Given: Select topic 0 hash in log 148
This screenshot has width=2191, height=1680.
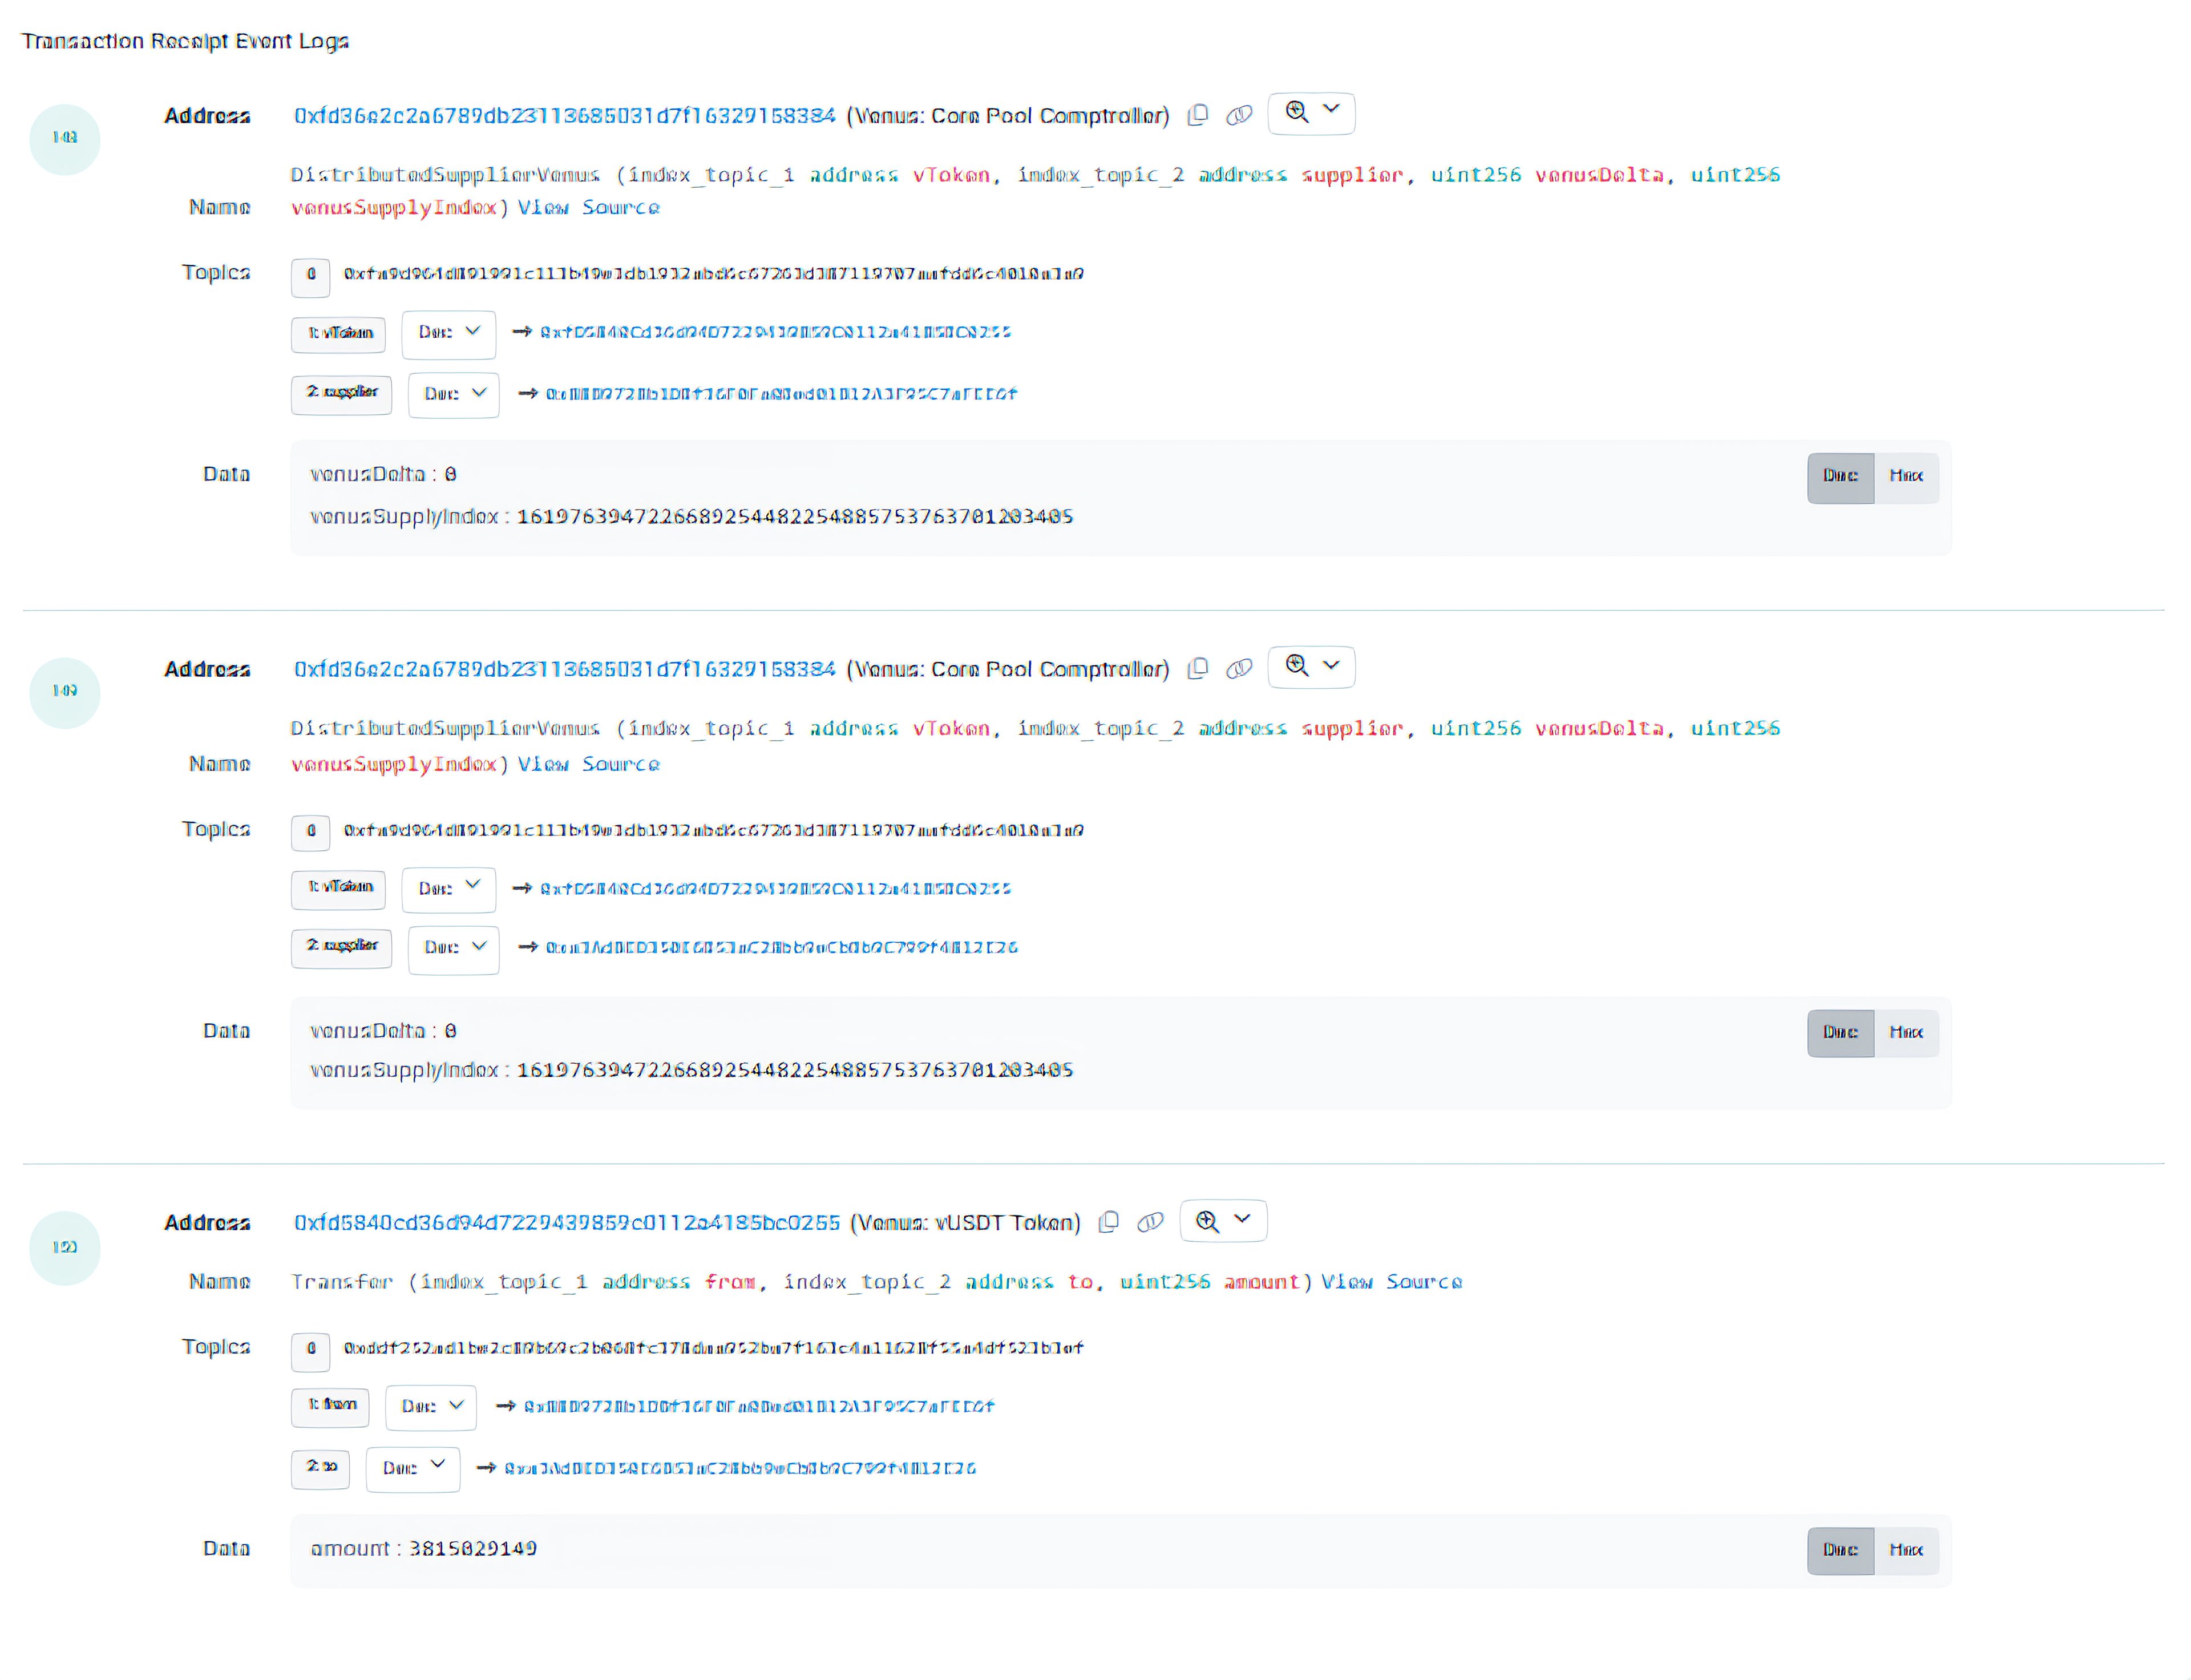Looking at the screenshot, I should [713, 274].
